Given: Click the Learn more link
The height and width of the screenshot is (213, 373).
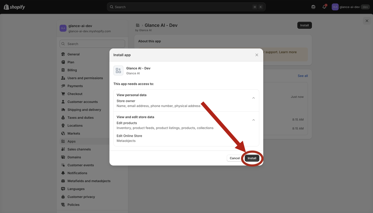Looking at the screenshot, I should click(x=288, y=52).
